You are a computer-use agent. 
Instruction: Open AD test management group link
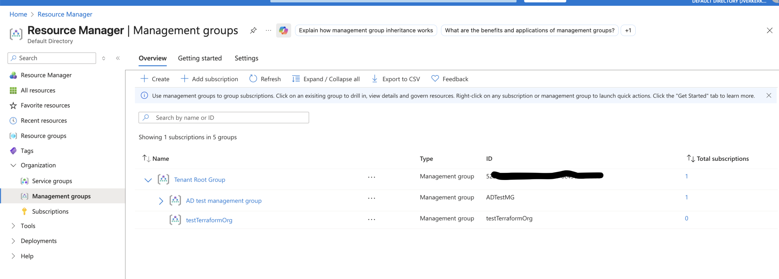tap(224, 201)
